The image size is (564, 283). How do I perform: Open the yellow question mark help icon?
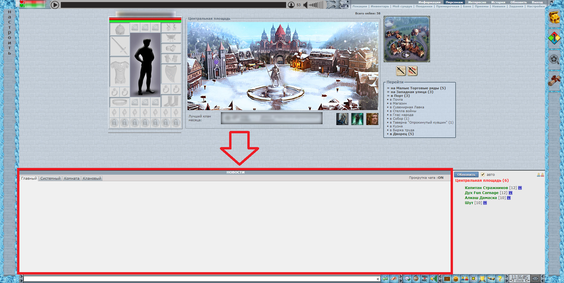pos(500,279)
